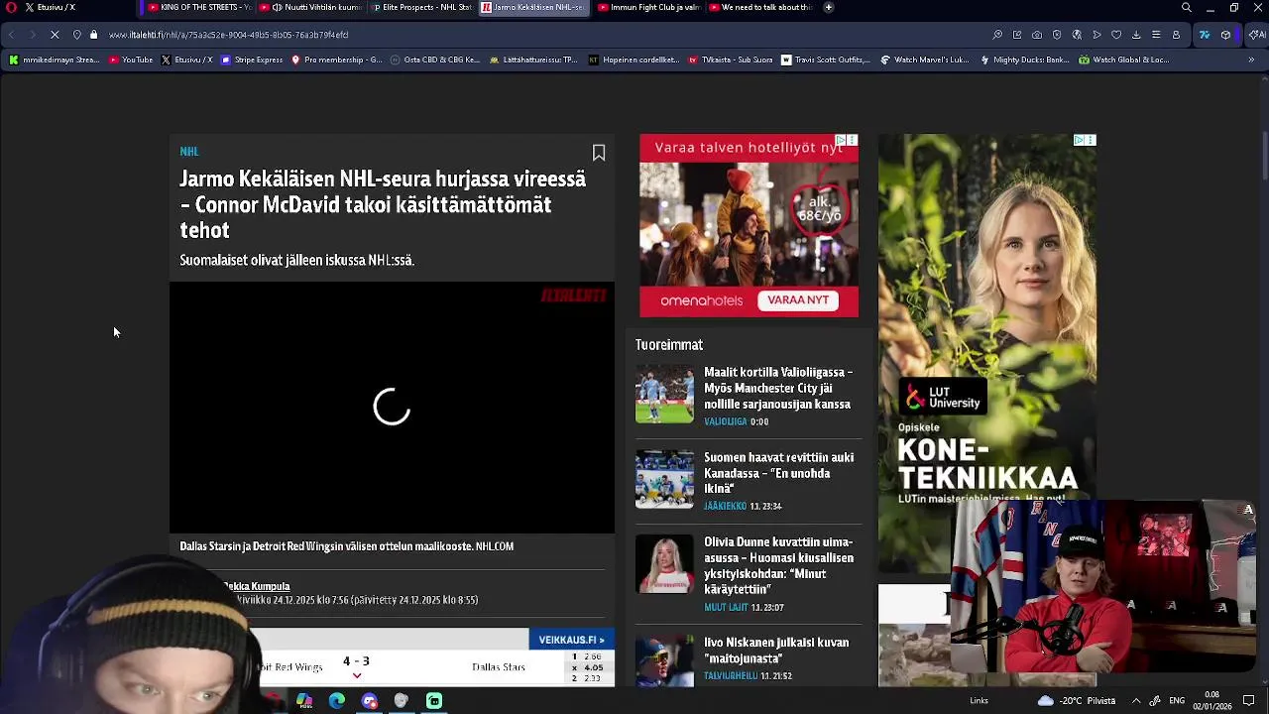Open the magnifier search icon in address bar
The image size is (1269, 714).
tap(997, 35)
